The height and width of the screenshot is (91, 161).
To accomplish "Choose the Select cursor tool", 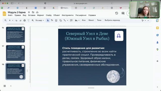I will pyautogui.click(x=48, y=20).
